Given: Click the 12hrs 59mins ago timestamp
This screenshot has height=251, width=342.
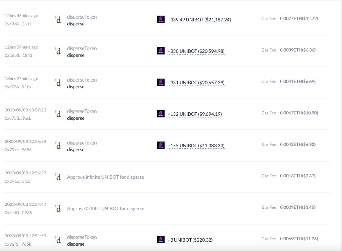Looking at the screenshot, I should pyautogui.click(x=21, y=47).
